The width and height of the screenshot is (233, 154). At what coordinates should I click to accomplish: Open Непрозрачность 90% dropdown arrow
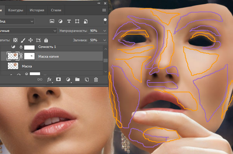[x=104, y=31]
